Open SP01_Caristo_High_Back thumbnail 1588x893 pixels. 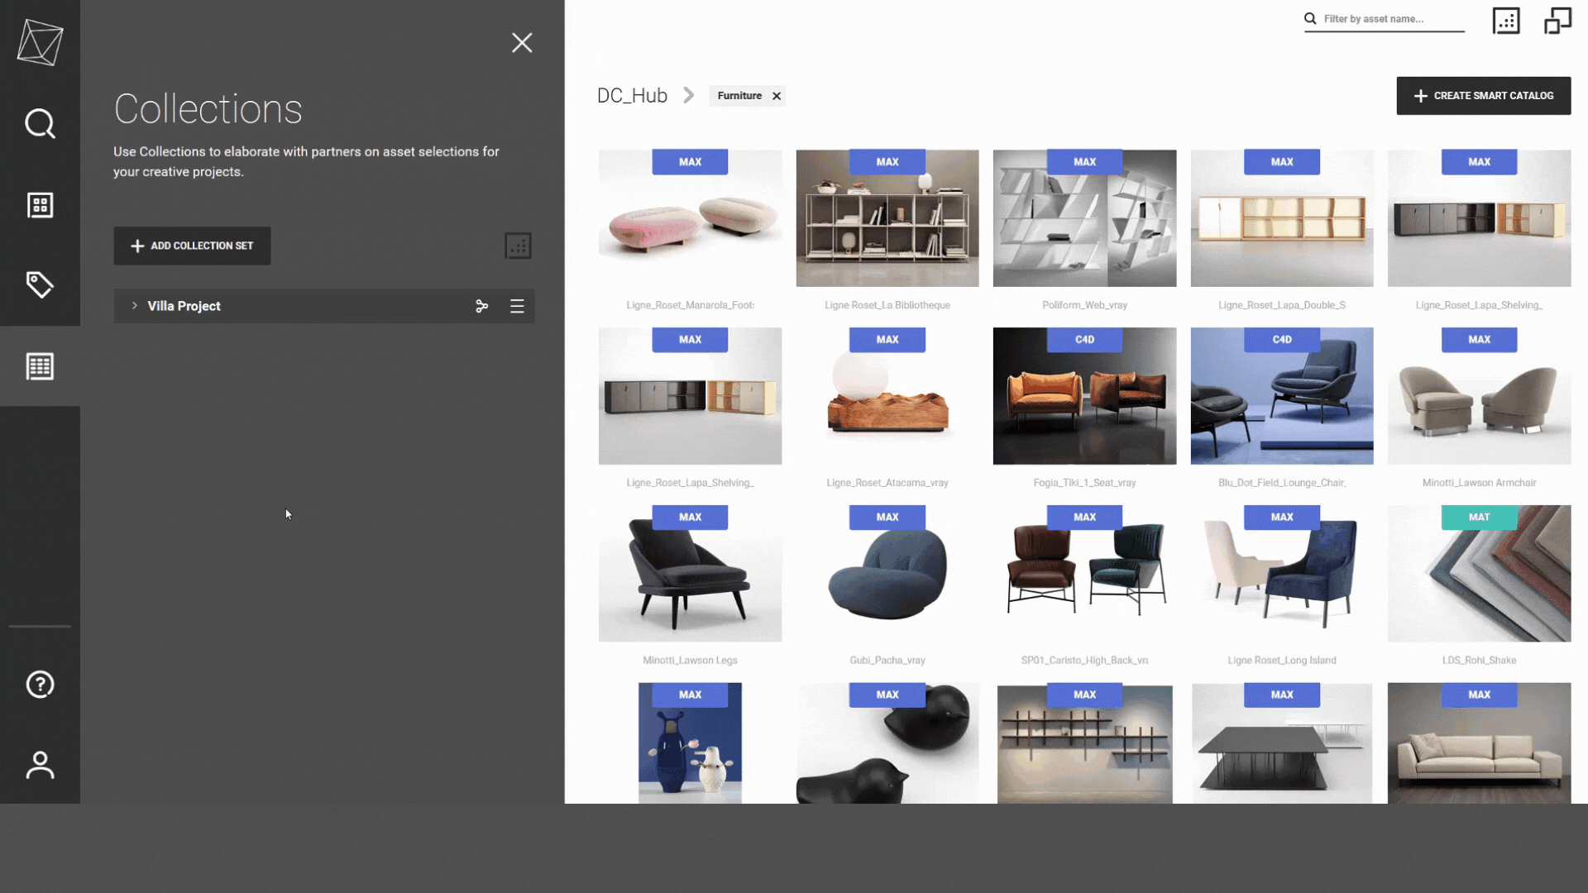(x=1084, y=574)
